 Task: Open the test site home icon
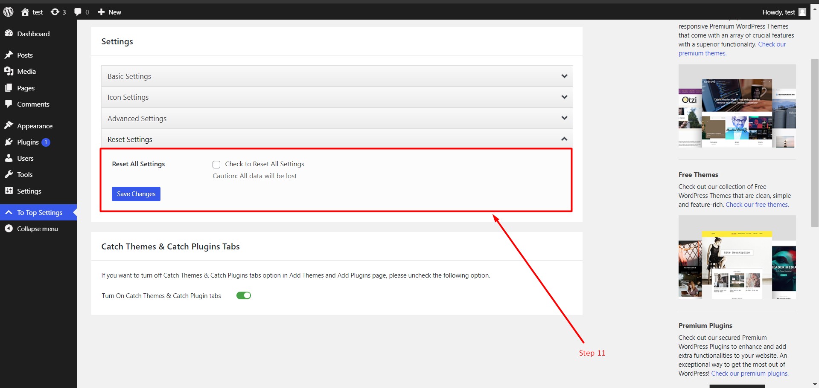25,12
